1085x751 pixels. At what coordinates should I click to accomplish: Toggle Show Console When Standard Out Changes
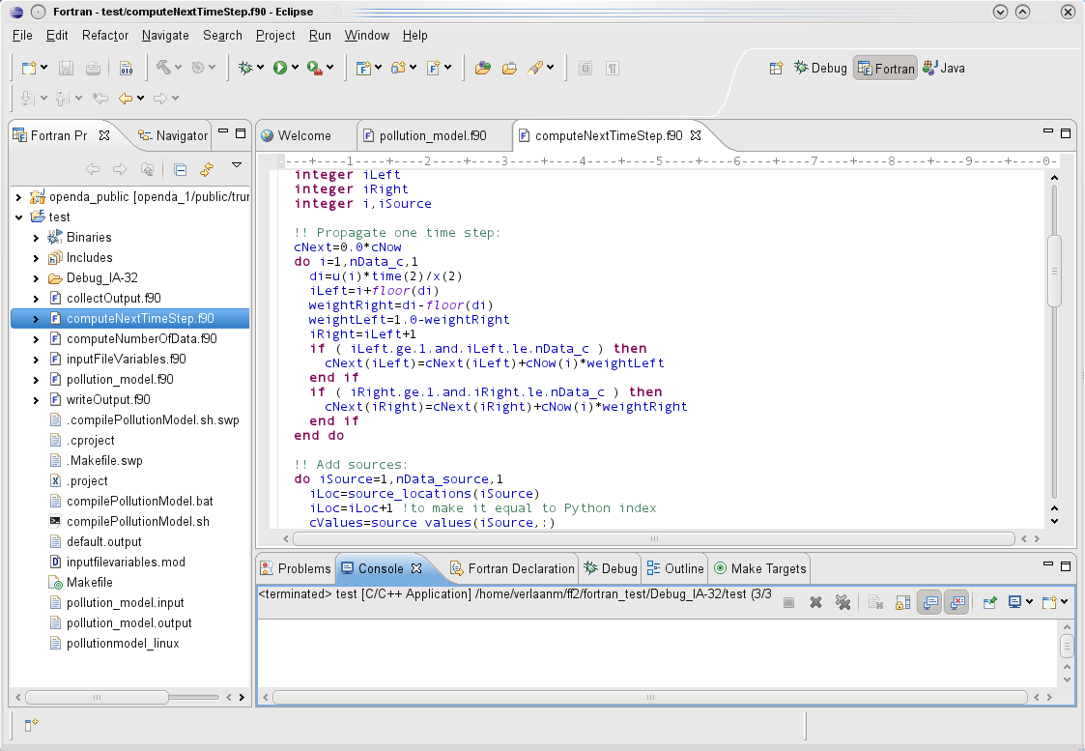coord(930,602)
